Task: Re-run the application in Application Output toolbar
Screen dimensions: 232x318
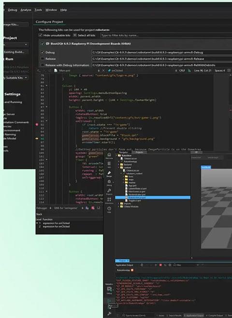Action: (x=156, y=265)
